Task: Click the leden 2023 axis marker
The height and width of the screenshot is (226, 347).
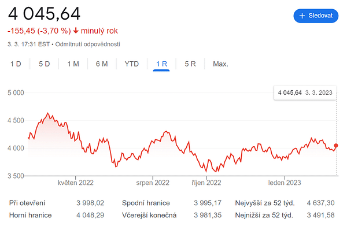Action: 285,183
